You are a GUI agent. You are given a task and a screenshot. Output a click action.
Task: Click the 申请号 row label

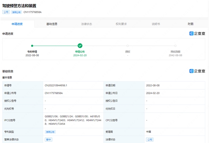point(8,85)
